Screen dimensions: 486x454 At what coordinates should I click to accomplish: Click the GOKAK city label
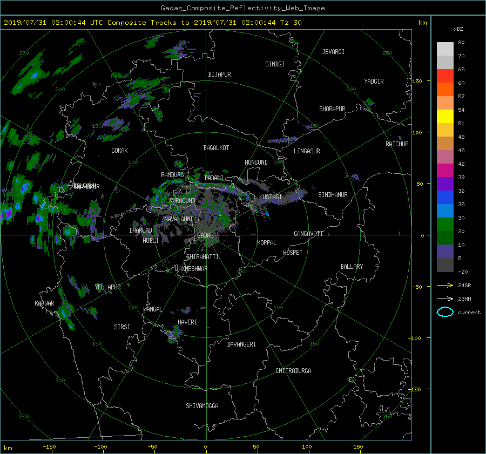tap(119, 151)
